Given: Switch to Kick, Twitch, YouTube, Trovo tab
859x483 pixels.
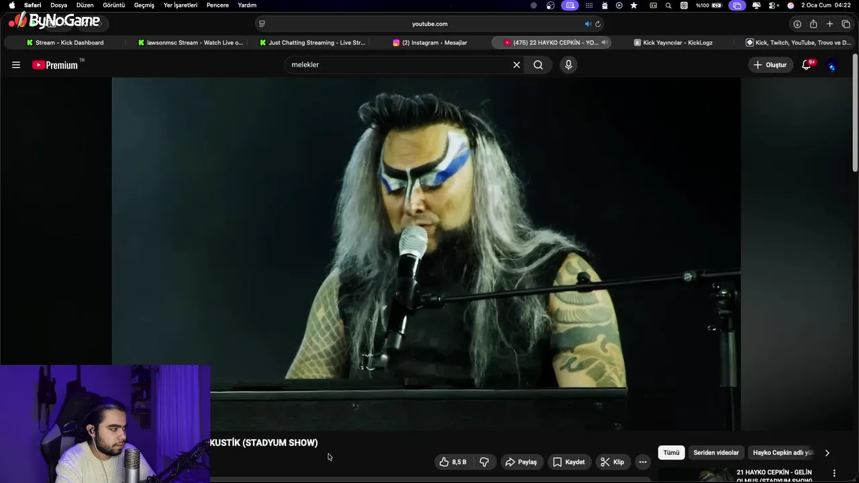Looking at the screenshot, I should (x=799, y=43).
